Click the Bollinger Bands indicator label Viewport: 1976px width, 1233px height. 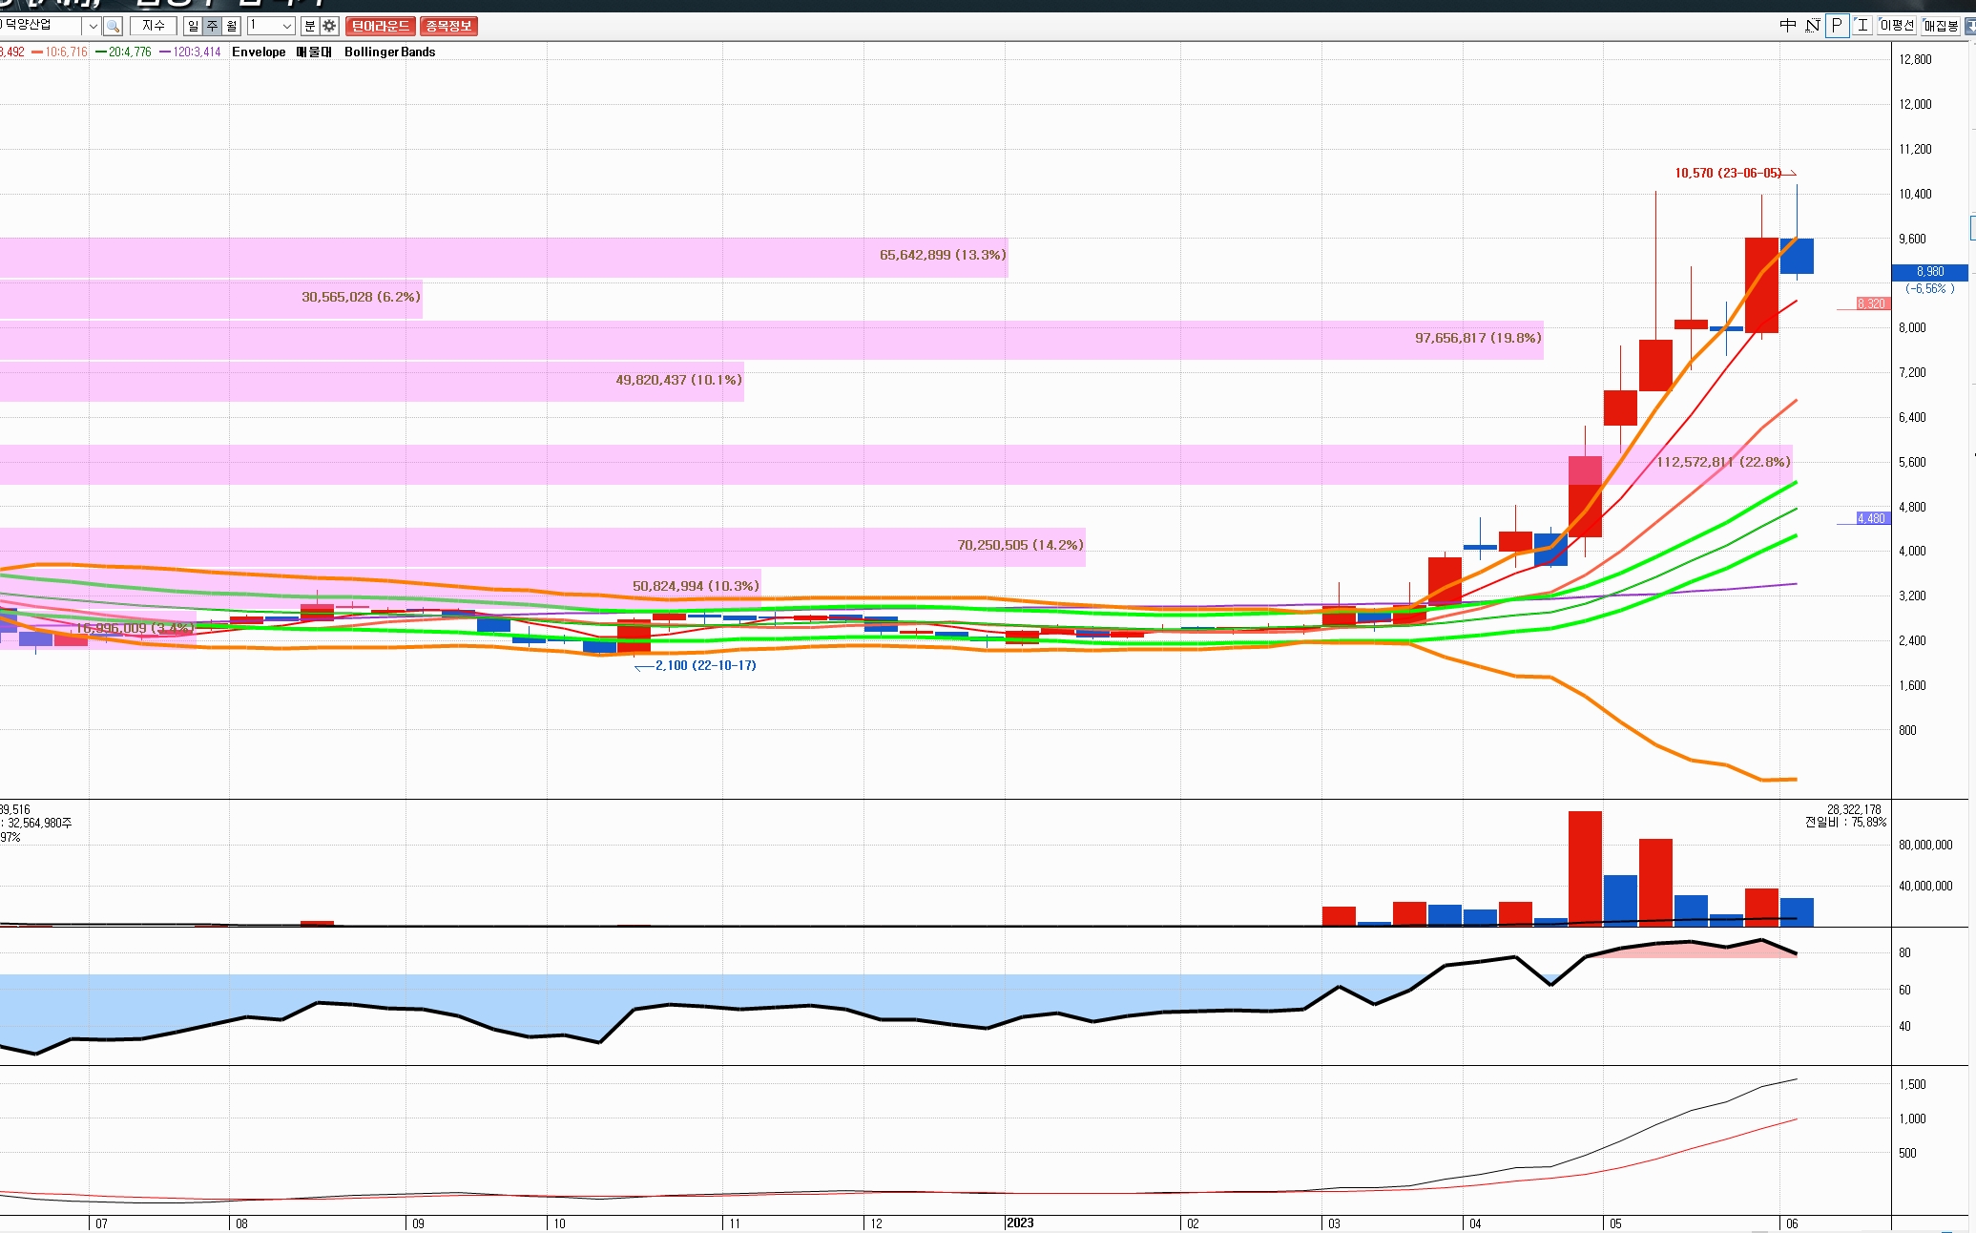pos(389,52)
